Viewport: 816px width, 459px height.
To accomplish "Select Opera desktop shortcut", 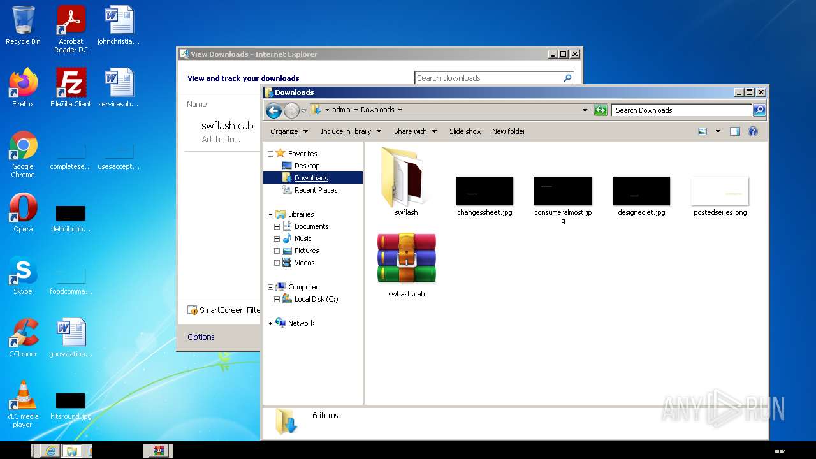I will (23, 213).
